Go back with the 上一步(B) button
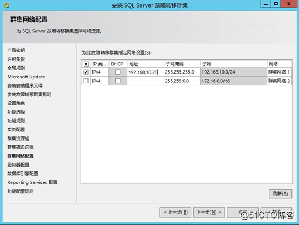Image resolution: width=299 pixels, height=225 pixels. pyautogui.click(x=175, y=213)
